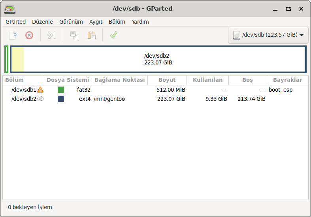This screenshot has height=217, width=311.
Task: Click the yellow used-space area of sdb2
Action: tap(18, 59)
